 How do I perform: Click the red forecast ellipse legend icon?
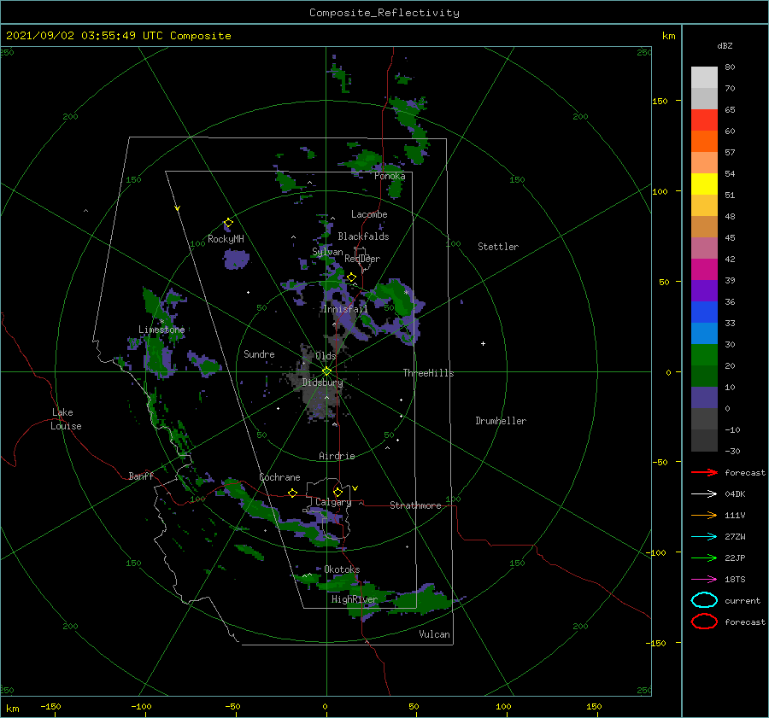click(x=704, y=622)
